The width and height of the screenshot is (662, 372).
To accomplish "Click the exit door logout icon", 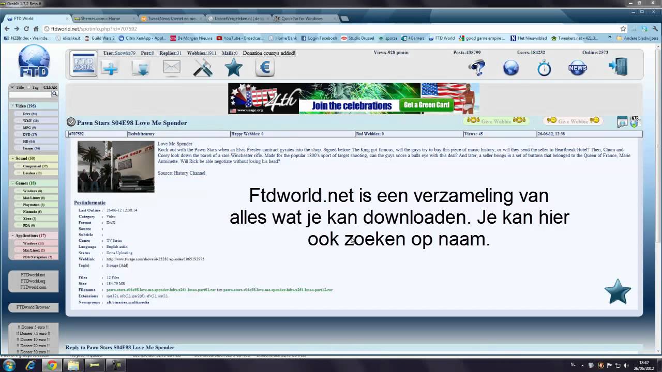I will pos(618,67).
